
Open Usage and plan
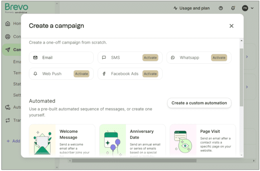192,8
